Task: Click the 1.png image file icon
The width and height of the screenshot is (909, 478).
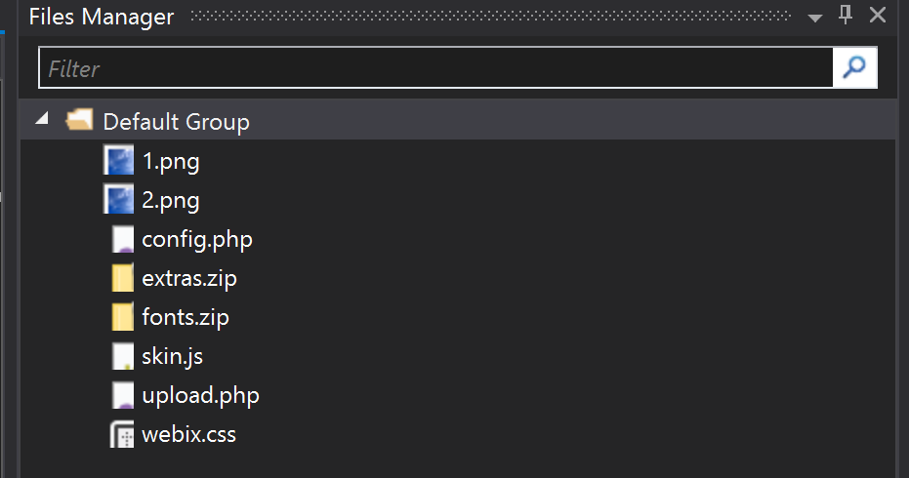Action: (119, 161)
